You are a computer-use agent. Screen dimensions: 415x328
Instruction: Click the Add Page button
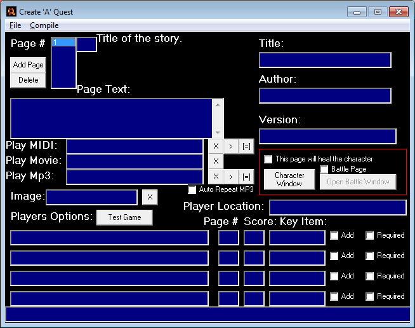(x=29, y=65)
